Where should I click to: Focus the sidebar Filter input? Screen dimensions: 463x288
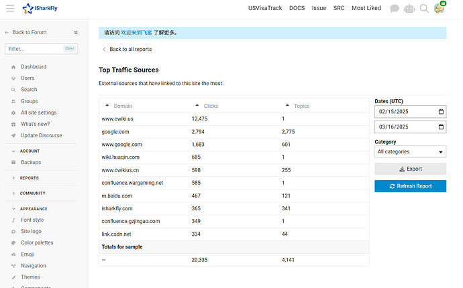point(41,49)
